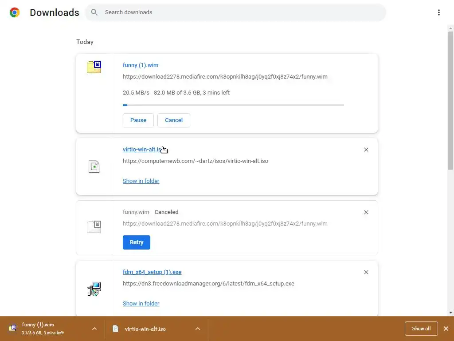
Task: Pause the funny (1).wim download
Action: click(138, 120)
